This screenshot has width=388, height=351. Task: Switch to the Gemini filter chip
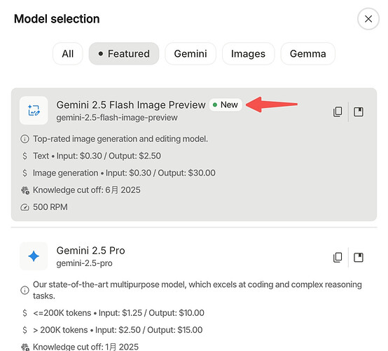point(190,53)
